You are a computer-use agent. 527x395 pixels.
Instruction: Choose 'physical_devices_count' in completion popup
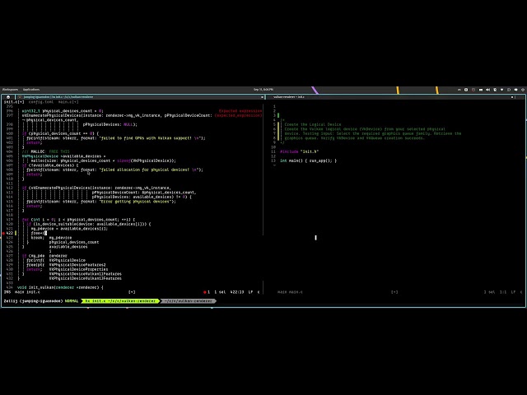(x=74, y=242)
